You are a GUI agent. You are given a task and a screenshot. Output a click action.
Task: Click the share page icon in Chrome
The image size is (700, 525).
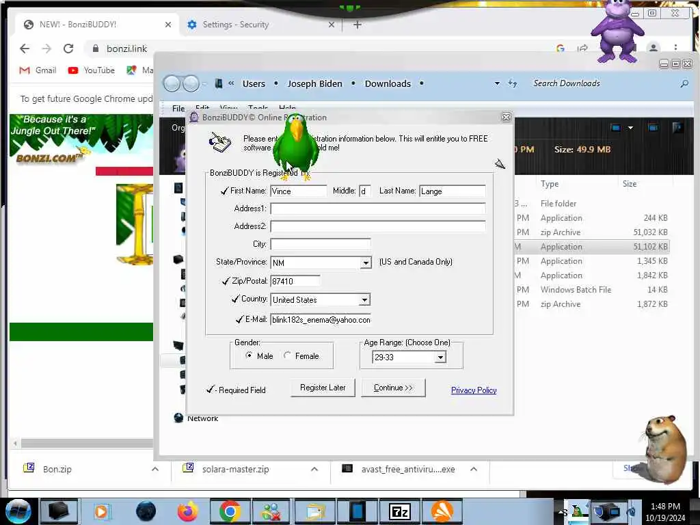(x=582, y=49)
